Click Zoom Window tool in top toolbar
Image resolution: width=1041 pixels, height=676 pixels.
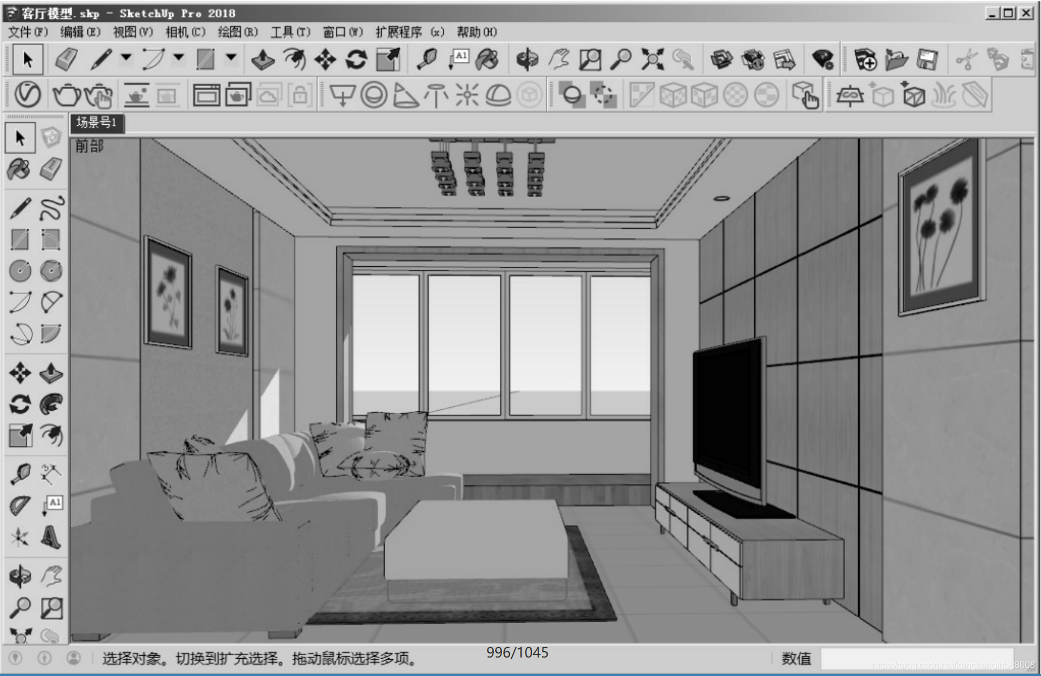pyautogui.click(x=590, y=60)
